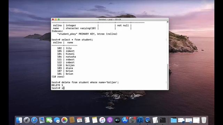This screenshot has width=223, height=125.
Task: Click the row '104 | himani'
Action: (66, 54)
